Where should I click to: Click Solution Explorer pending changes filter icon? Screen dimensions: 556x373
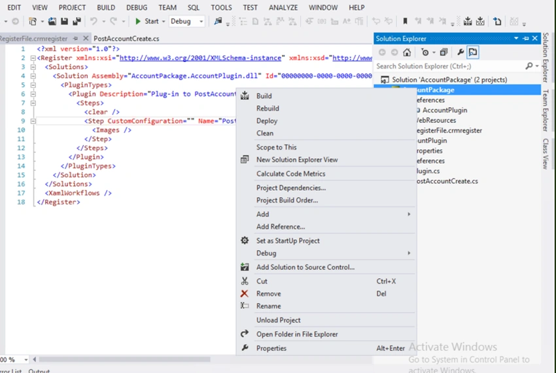point(425,52)
